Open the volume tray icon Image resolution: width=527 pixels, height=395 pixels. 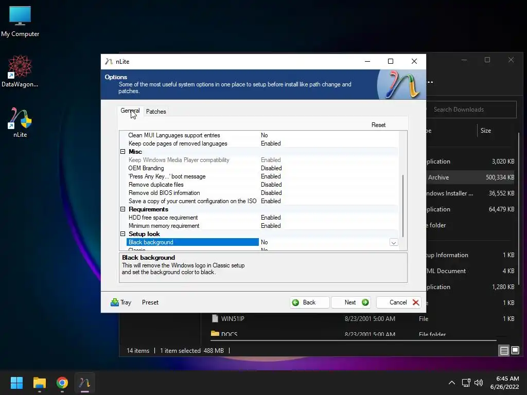coord(479,383)
